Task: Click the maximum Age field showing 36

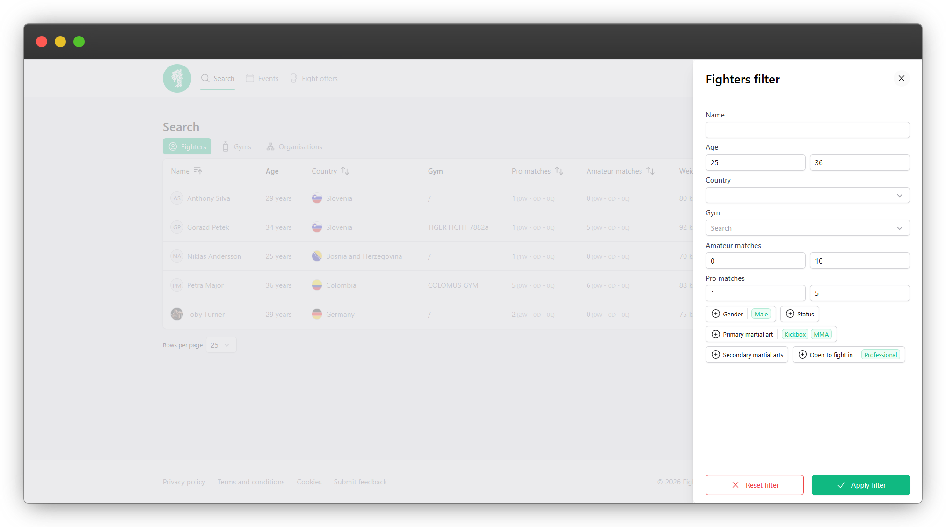Action: [x=860, y=163]
